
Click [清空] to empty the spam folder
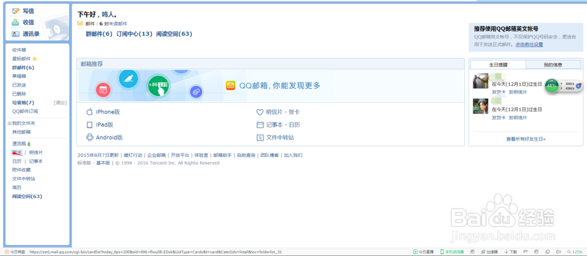point(60,103)
